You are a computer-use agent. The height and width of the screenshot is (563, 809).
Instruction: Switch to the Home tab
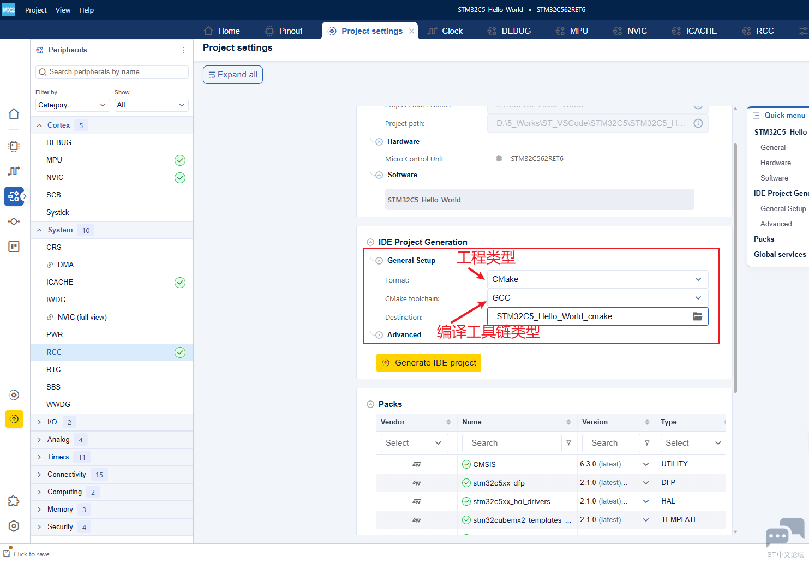(x=221, y=31)
